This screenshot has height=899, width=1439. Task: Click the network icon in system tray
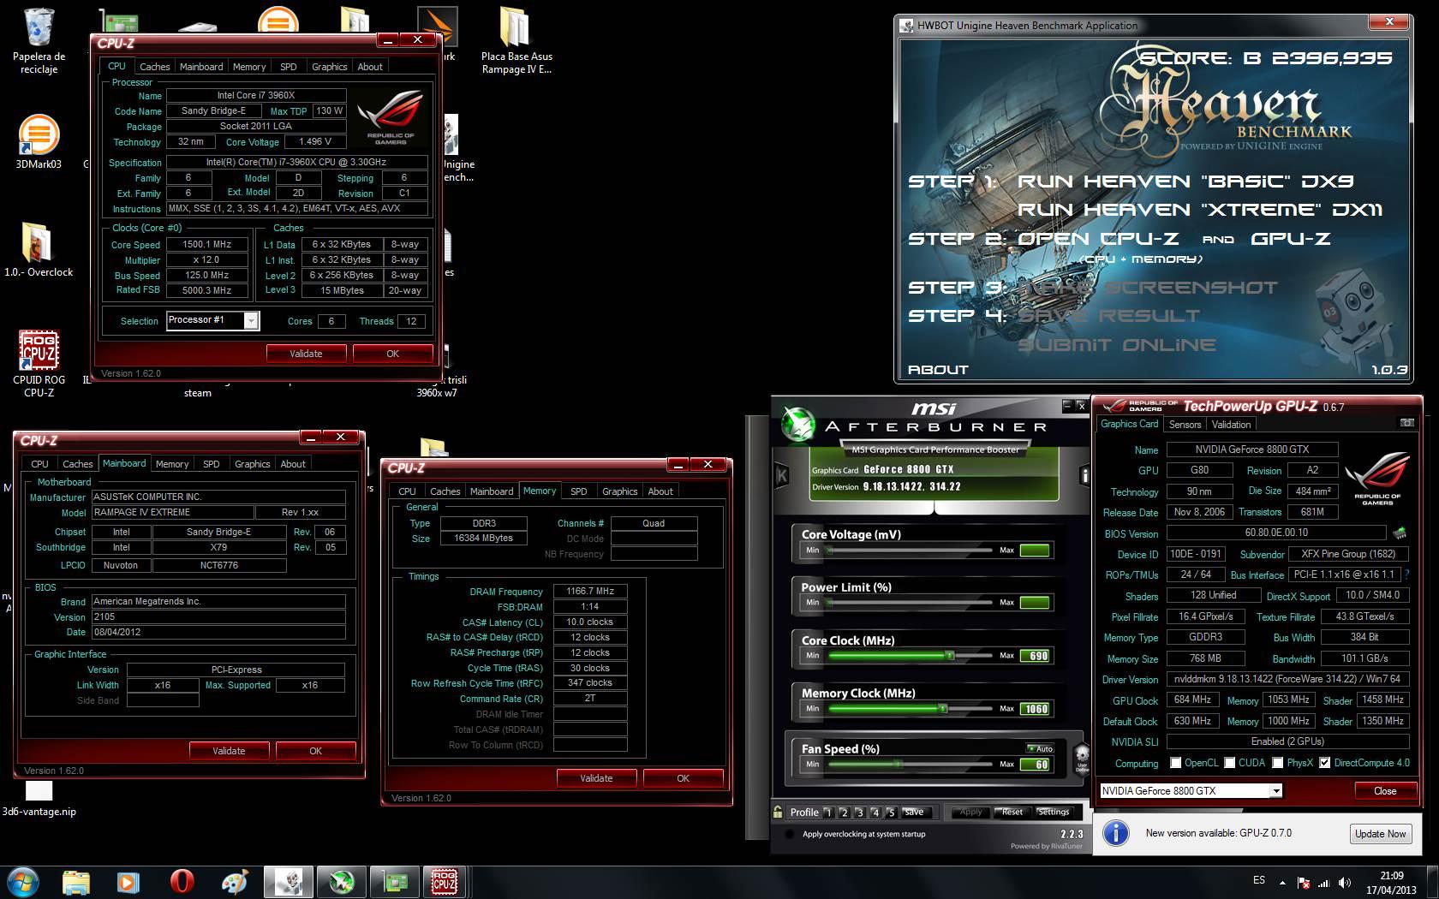point(1324,883)
